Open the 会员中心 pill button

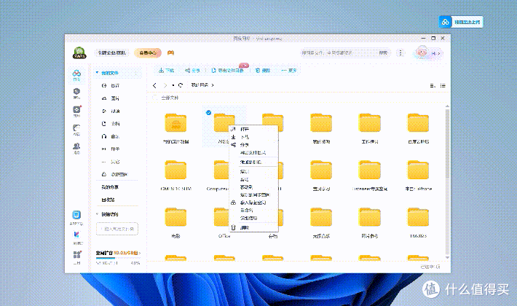[x=148, y=52]
